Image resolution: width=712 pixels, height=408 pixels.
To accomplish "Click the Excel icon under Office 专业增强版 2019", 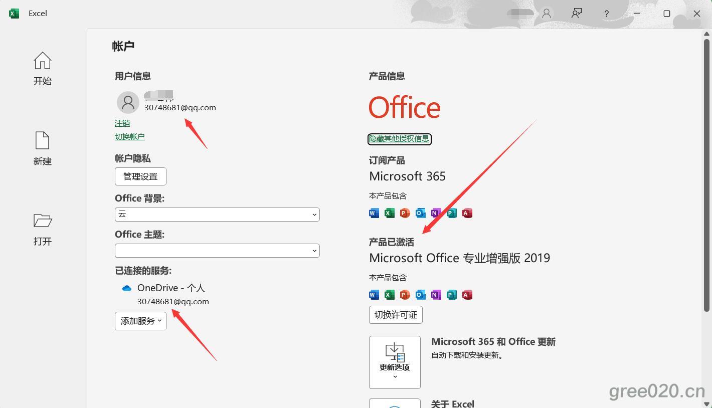I will point(390,295).
